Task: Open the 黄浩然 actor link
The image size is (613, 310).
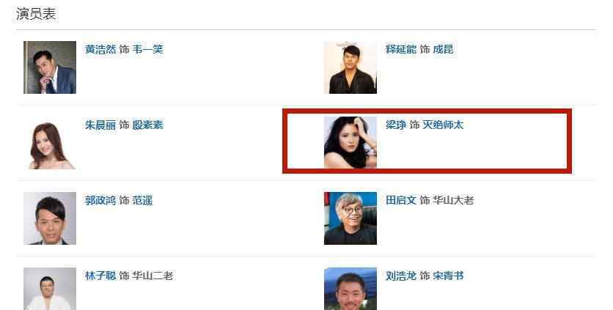Action: coord(100,49)
